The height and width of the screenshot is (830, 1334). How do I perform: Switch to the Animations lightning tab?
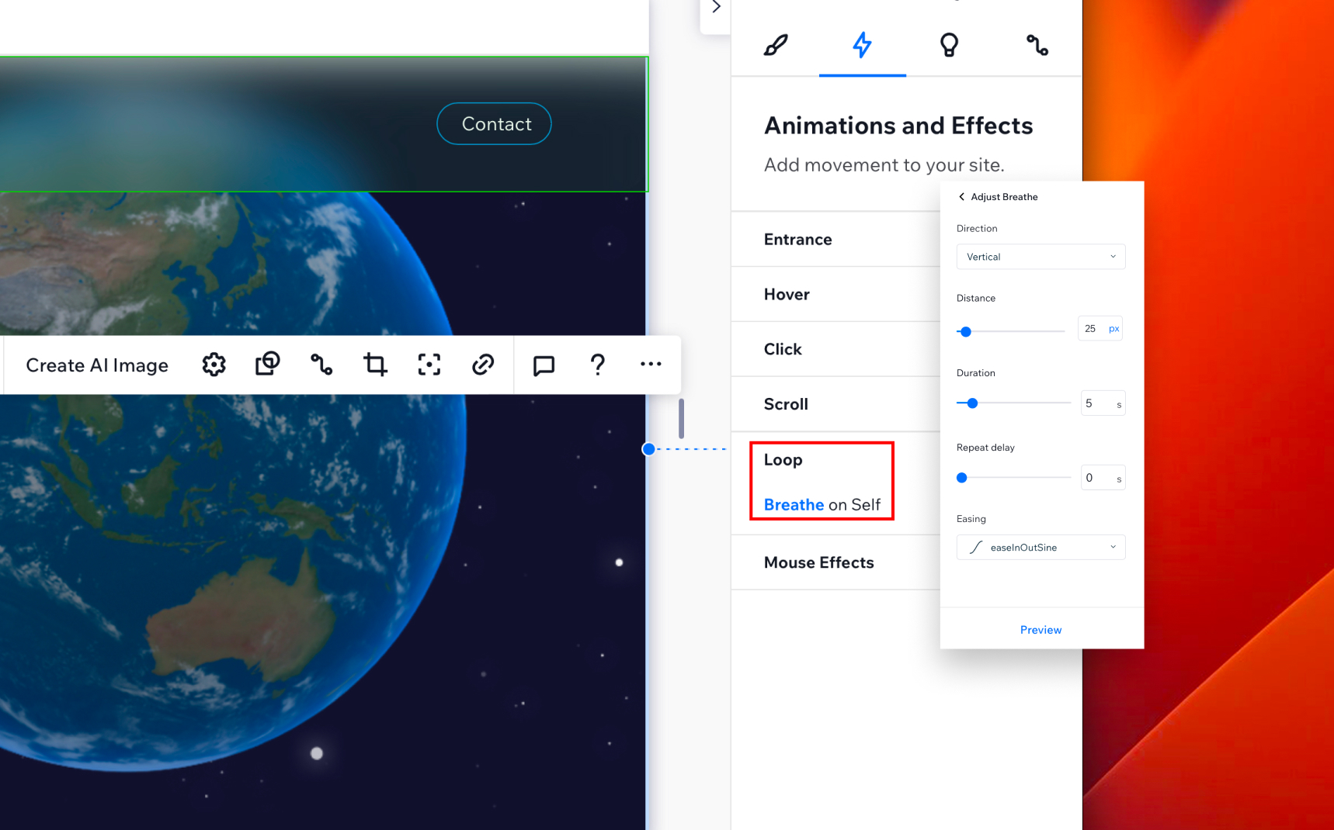pos(862,45)
